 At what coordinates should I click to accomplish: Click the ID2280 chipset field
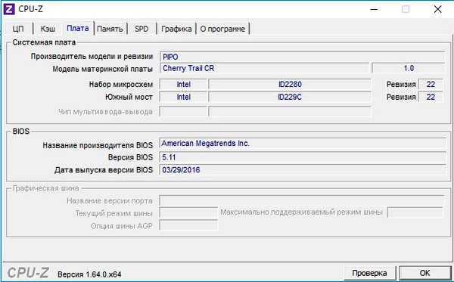pyautogui.click(x=290, y=85)
